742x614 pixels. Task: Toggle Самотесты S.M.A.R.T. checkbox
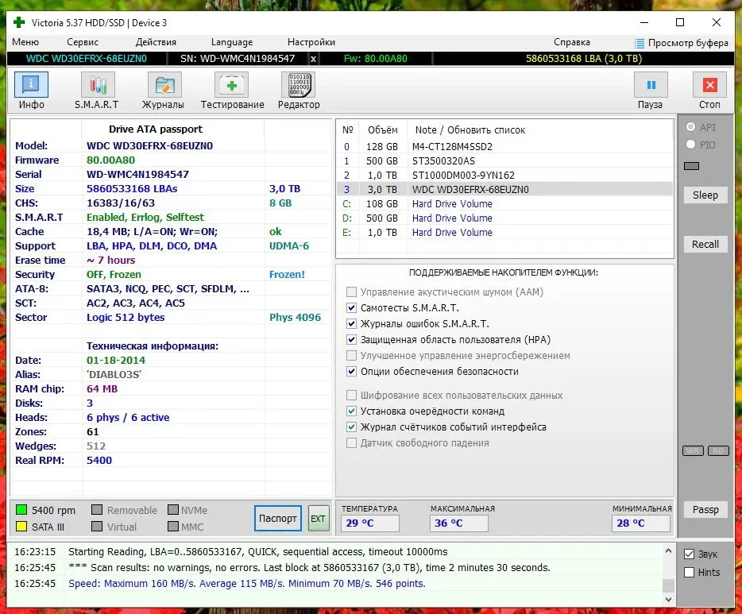tap(351, 308)
